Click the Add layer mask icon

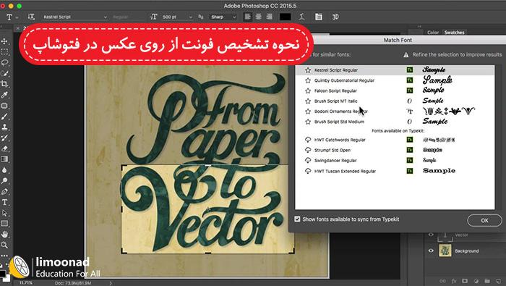coord(465,281)
